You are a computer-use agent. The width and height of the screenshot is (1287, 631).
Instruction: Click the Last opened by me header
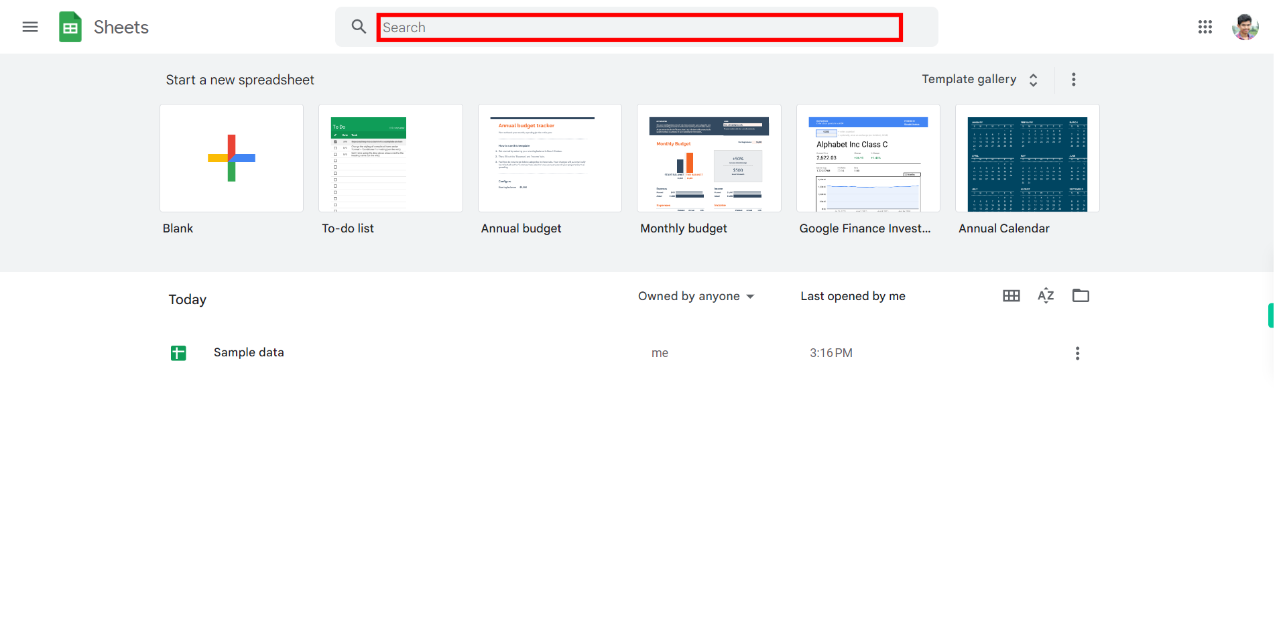click(x=853, y=296)
